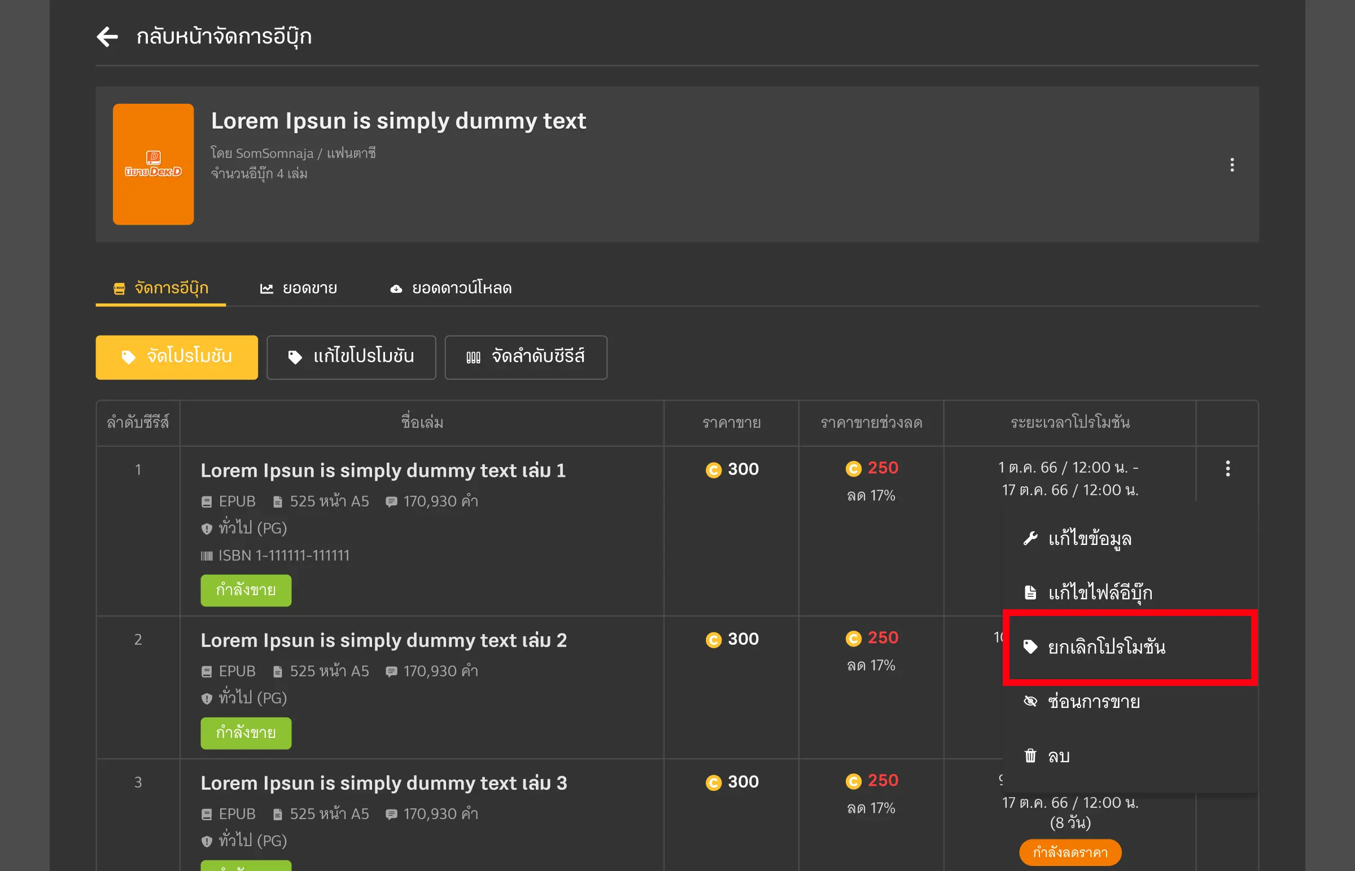Viewport: 1355px width, 871px height.
Task: Open title Lorem Ipsun is simply dummy text เล่ม 3
Action: point(384,784)
